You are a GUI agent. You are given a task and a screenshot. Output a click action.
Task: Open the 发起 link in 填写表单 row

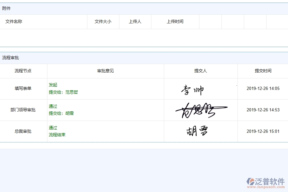click(x=52, y=85)
